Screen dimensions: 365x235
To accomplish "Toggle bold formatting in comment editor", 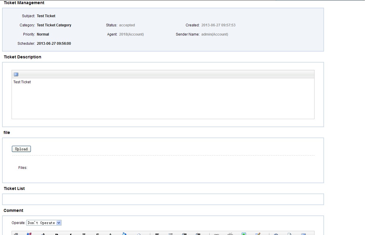I will click(x=56, y=234).
